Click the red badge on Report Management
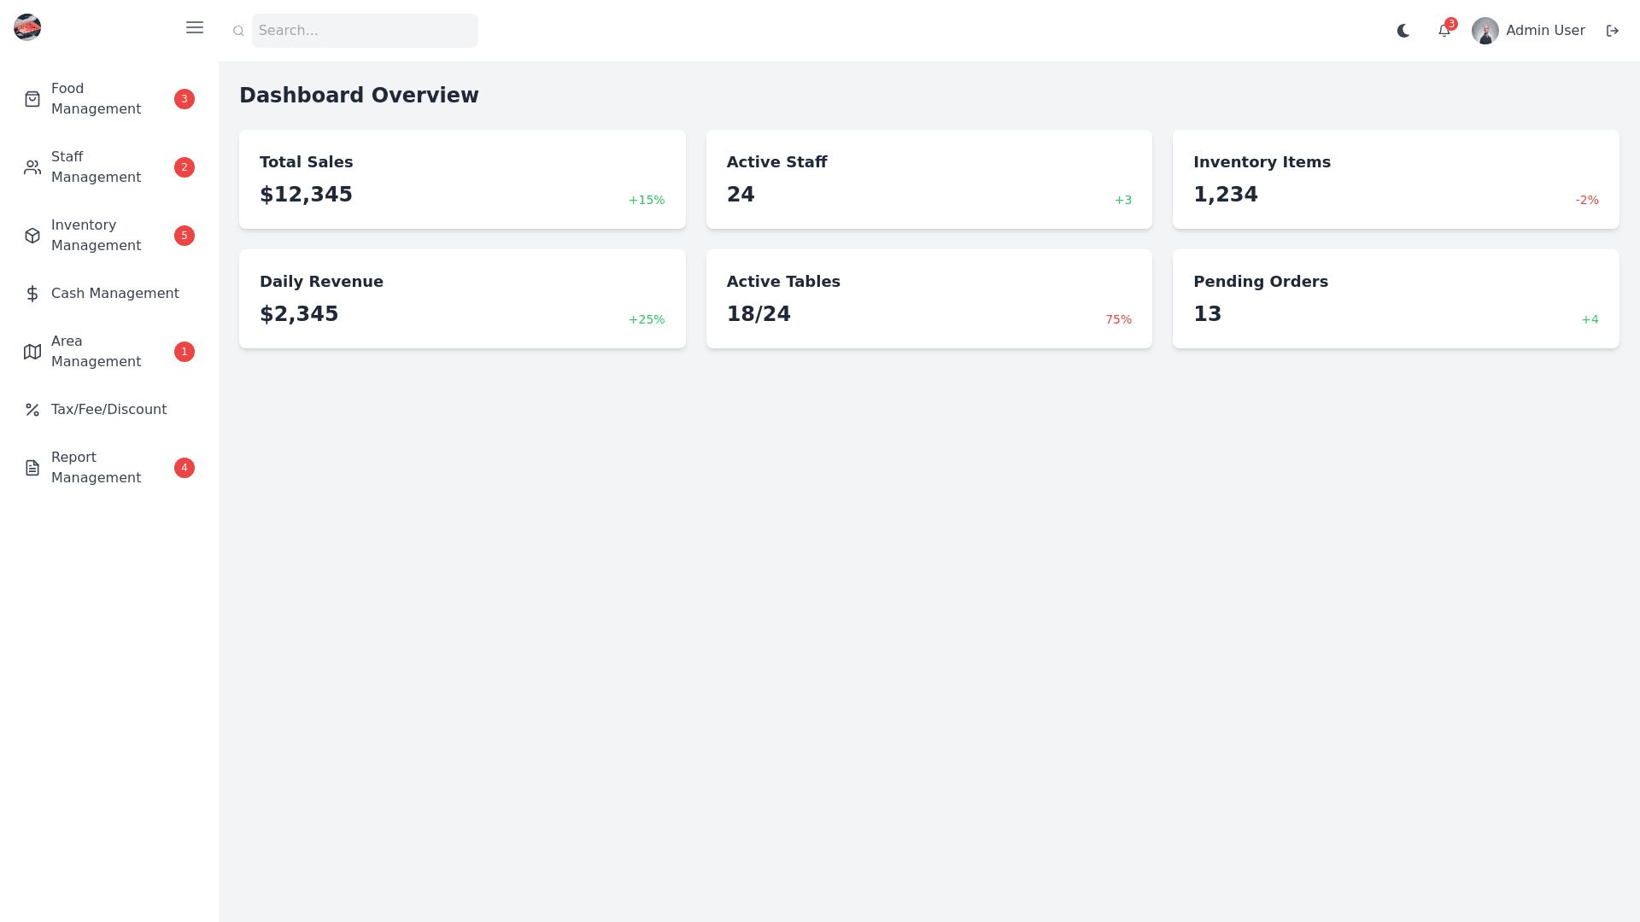 coord(184,468)
